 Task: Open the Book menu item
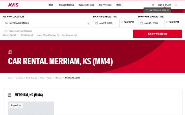51,5
